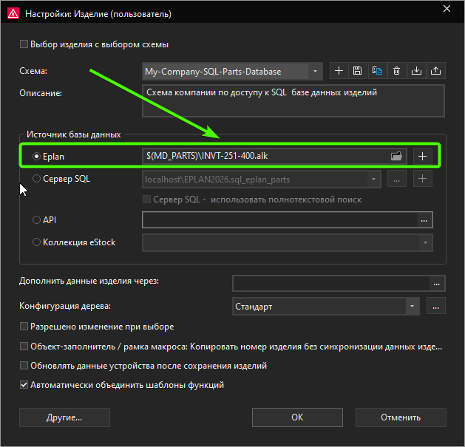Create new Eplan database with plus button

[x=422, y=156]
